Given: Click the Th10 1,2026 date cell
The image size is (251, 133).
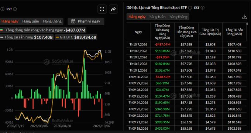Looking at the screenshot, I should click(138, 70).
